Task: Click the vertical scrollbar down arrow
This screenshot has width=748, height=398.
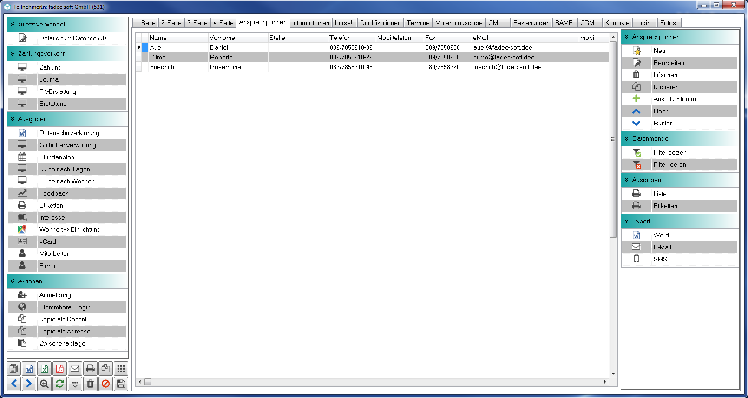Action: click(613, 374)
